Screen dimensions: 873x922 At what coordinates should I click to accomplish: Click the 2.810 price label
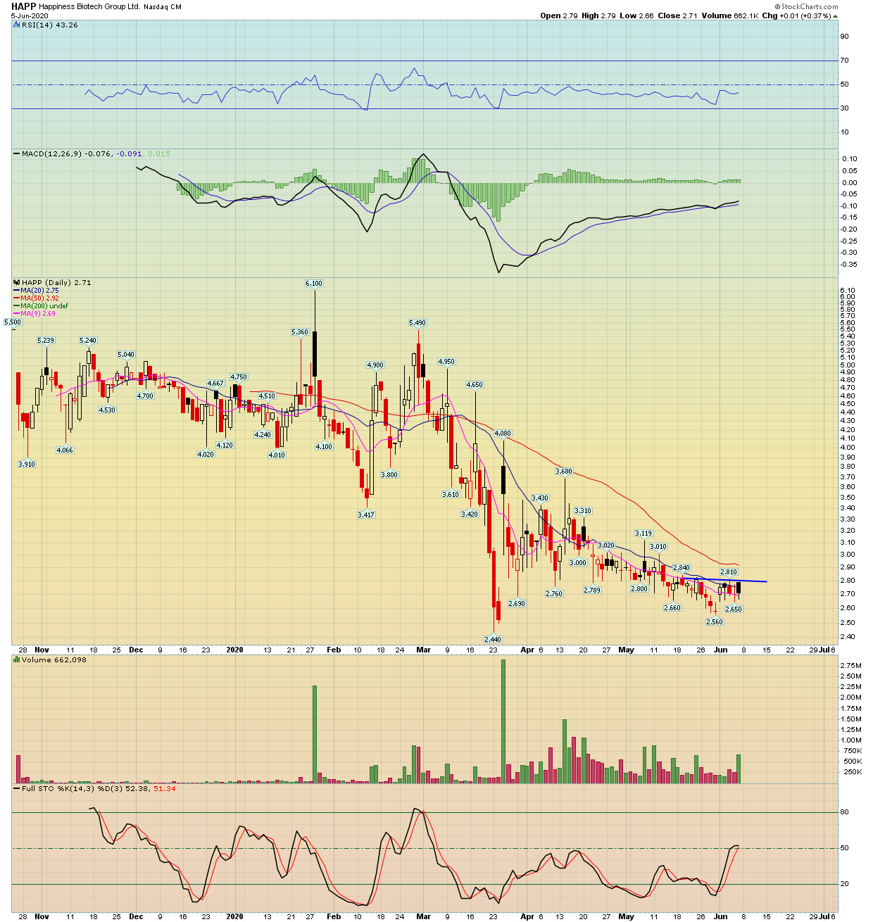pos(729,571)
